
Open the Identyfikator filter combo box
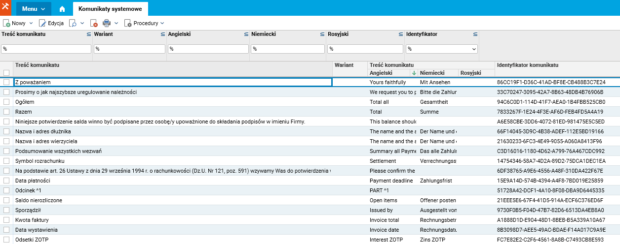click(442, 49)
